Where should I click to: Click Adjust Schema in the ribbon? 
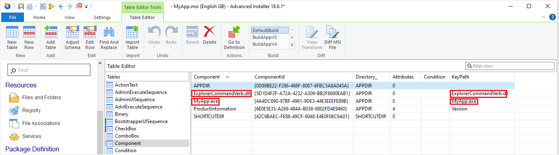tap(72, 38)
